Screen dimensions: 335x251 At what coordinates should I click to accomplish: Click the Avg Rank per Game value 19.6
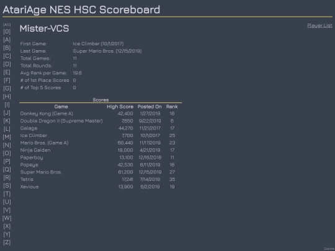[x=77, y=73]
